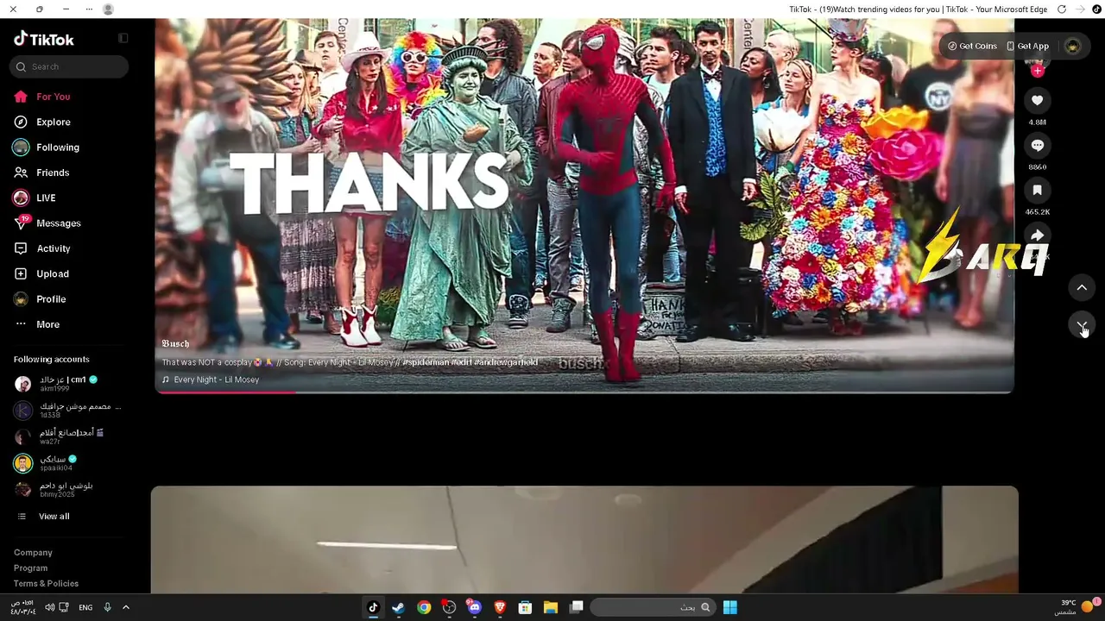This screenshot has height=621, width=1105.
Task: Share the video with the arrow icon
Action: click(1038, 235)
